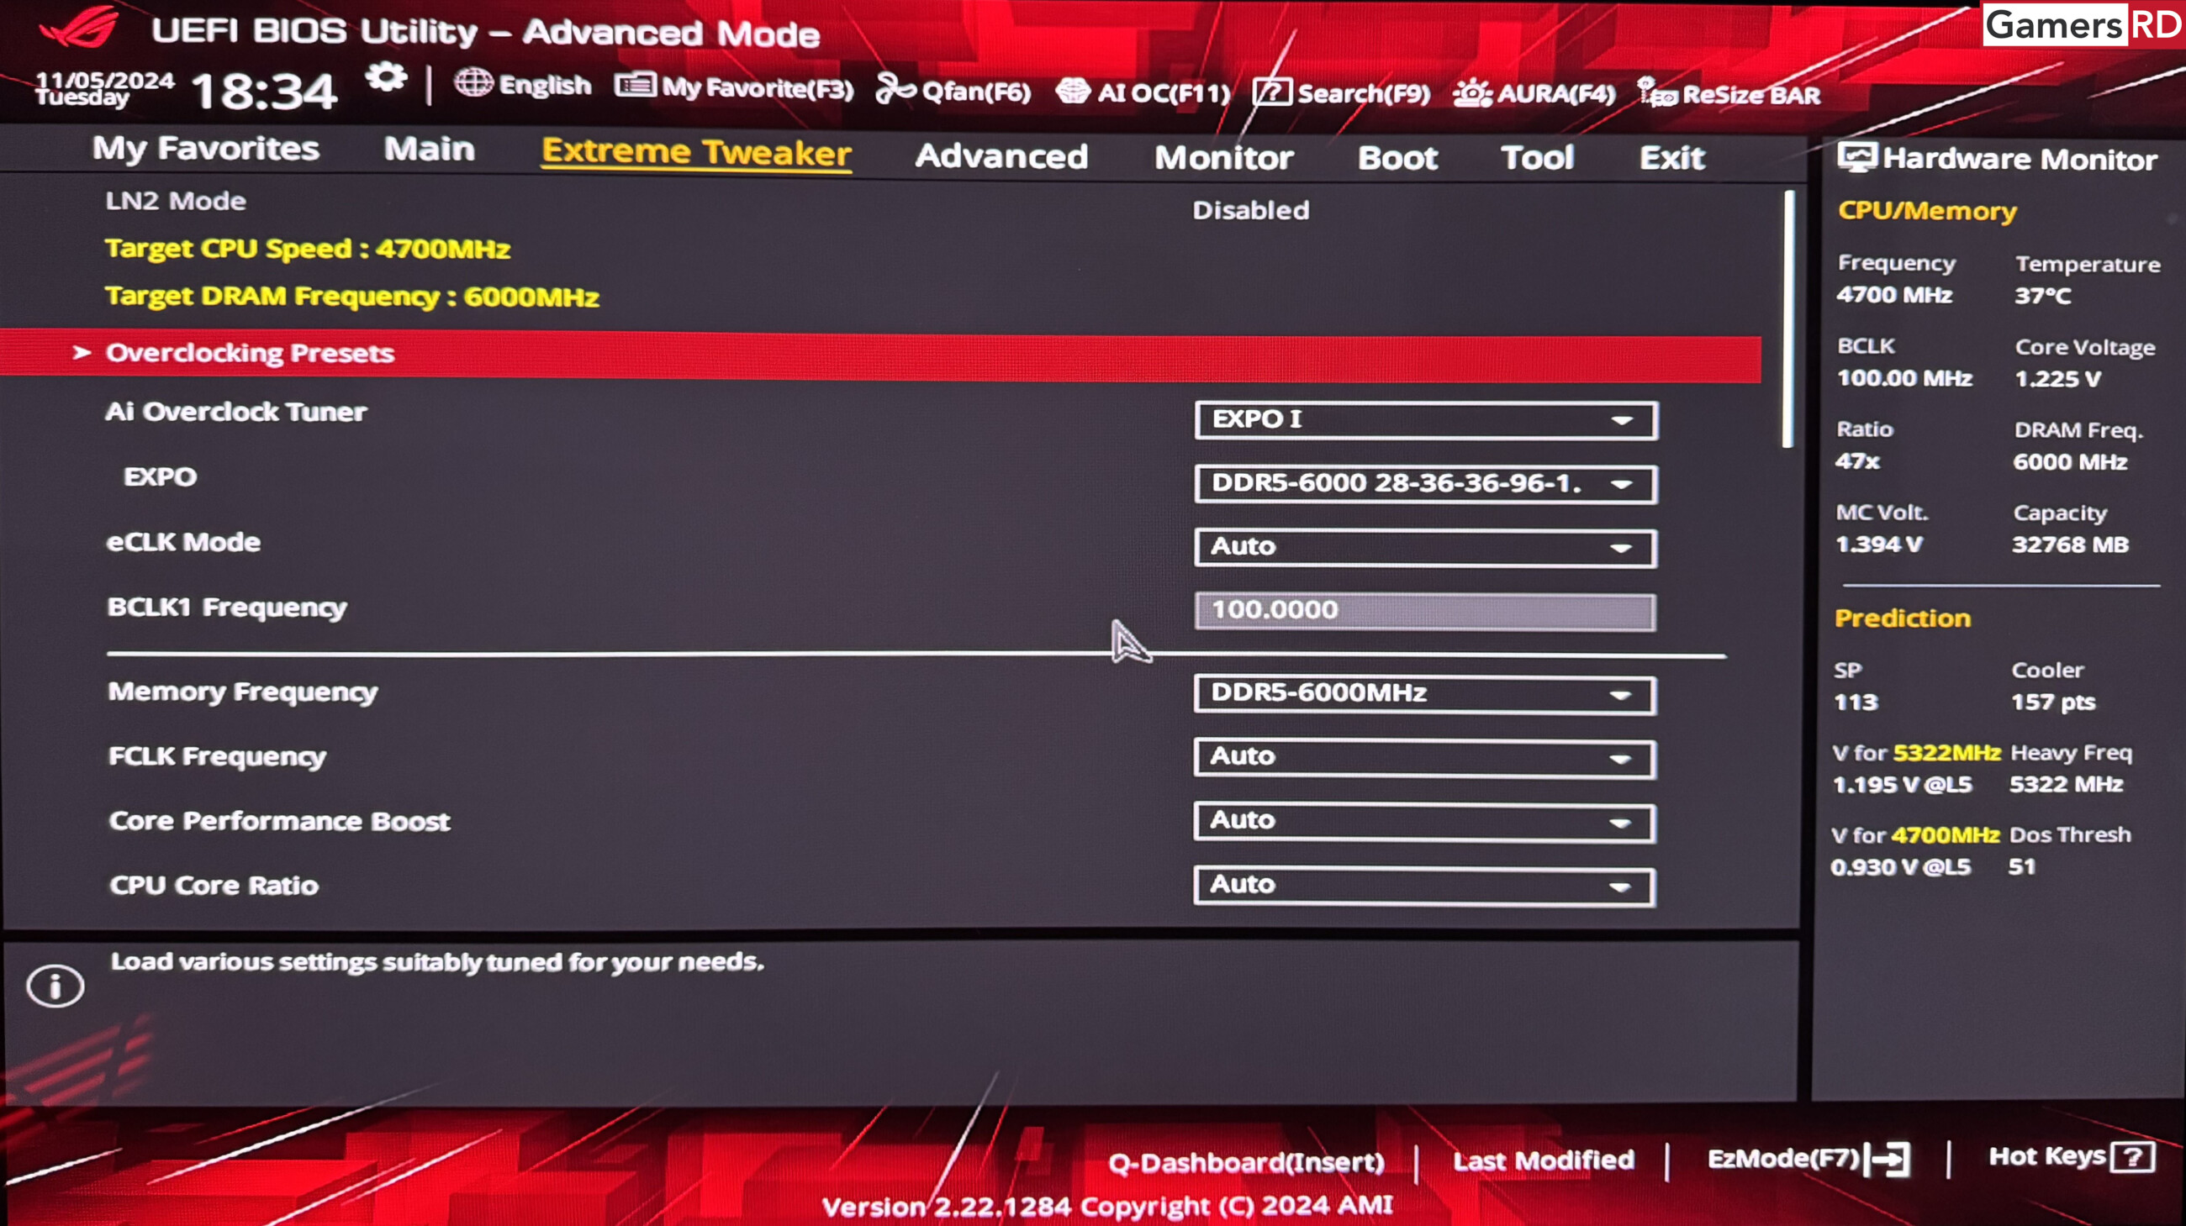The height and width of the screenshot is (1226, 2186).
Task: Click the 37°C temperature value
Action: (2042, 296)
